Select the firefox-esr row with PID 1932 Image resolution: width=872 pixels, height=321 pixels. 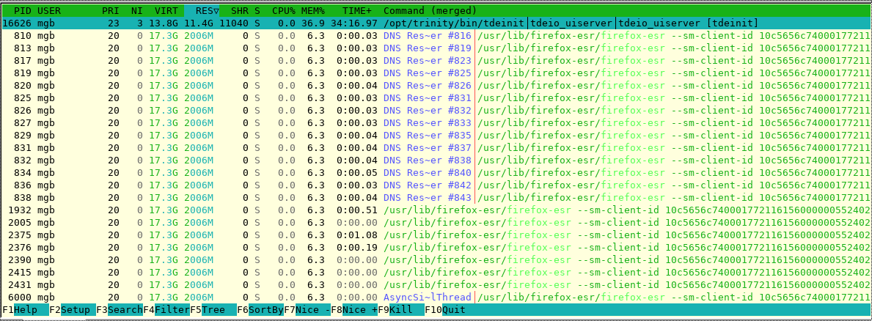(436, 210)
